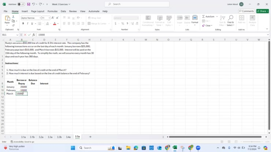Toggle the AutoSave switch
The image size is (271, 152).
tap(21, 4)
